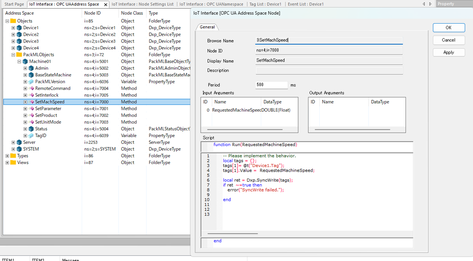The image size is (473, 261).
Task: Switch to the Node Settings List tab
Action: (143, 4)
